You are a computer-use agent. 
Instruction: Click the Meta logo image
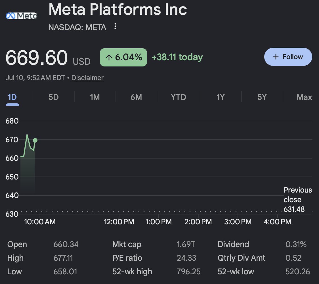pyautogui.click(x=21, y=16)
